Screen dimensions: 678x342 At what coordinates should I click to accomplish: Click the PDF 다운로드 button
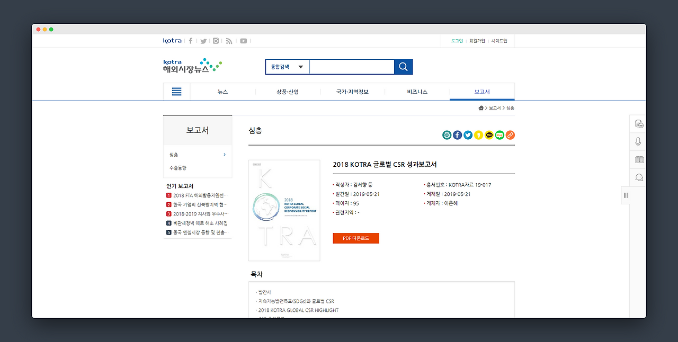click(x=356, y=238)
